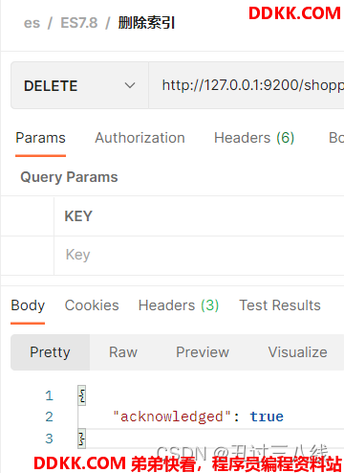Switch response to Preview view
The height and width of the screenshot is (473, 344).
click(203, 352)
